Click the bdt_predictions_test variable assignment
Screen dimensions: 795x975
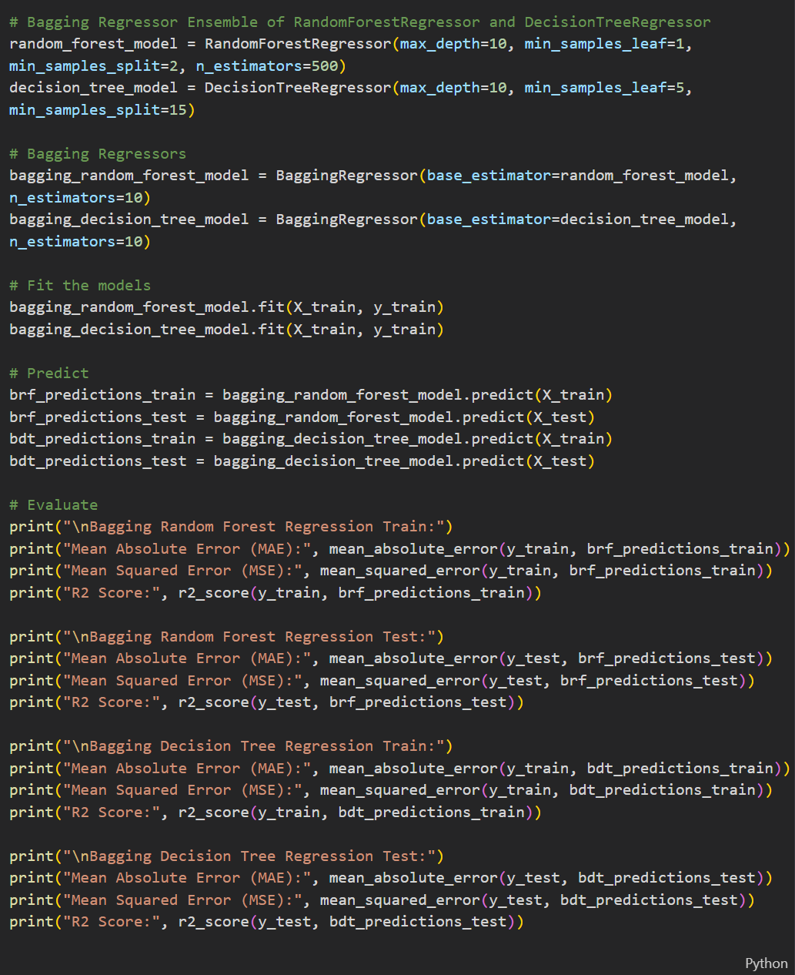click(x=98, y=461)
